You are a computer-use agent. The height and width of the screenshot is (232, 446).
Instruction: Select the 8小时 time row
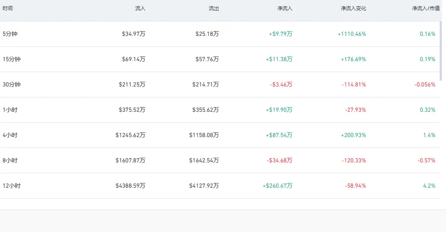click(x=219, y=160)
